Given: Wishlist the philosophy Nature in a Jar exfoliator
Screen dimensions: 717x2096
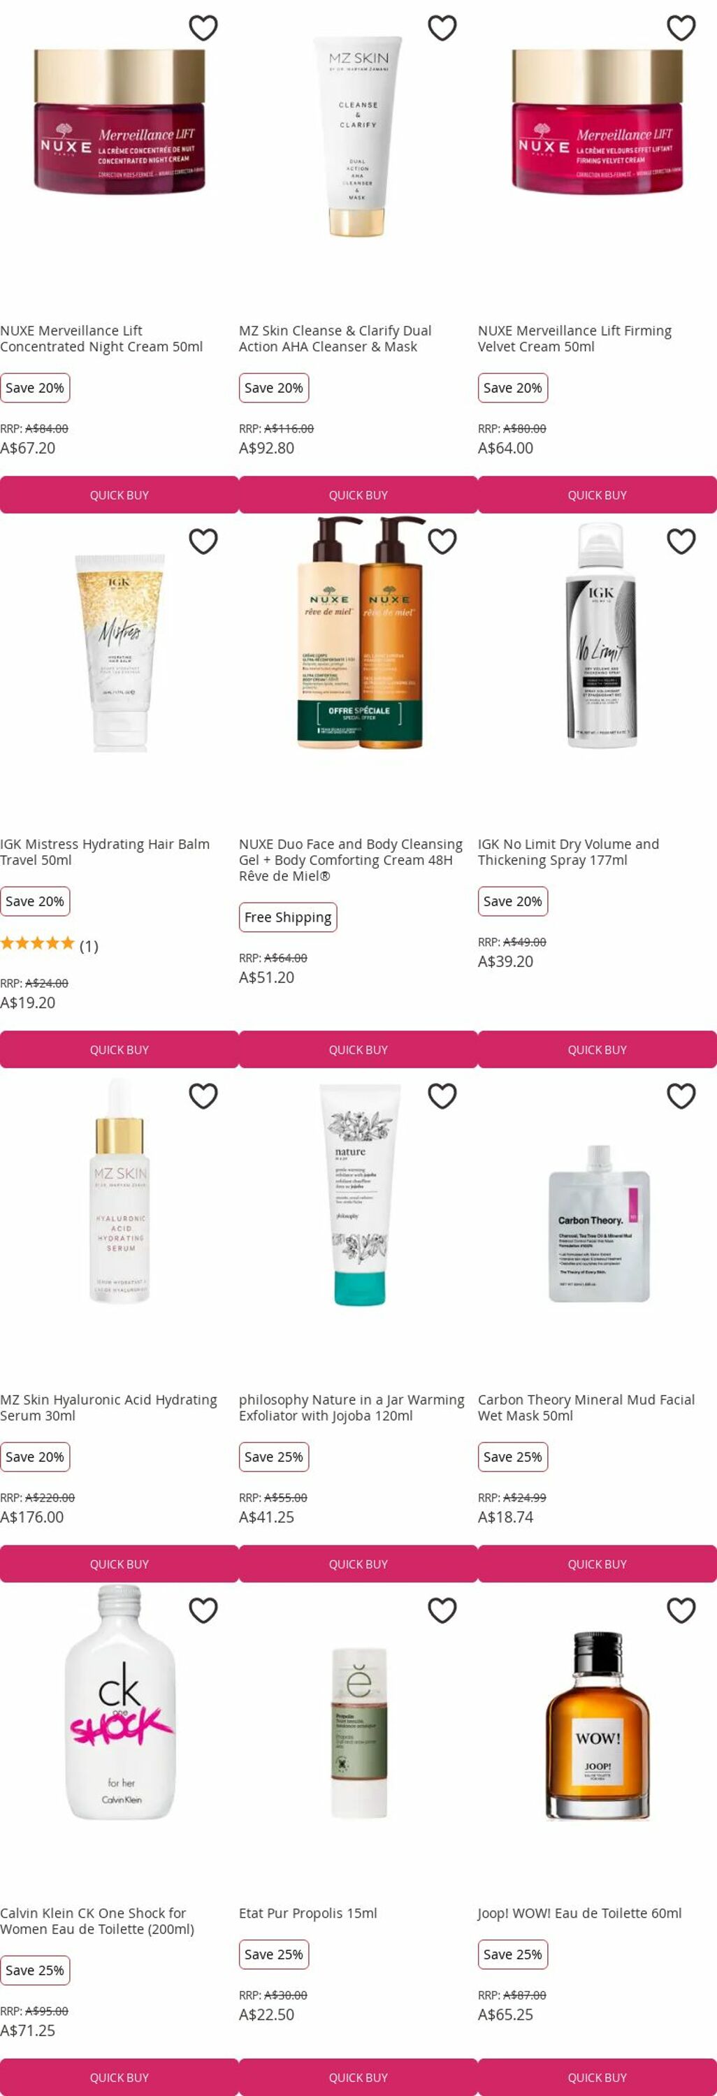Looking at the screenshot, I should [x=442, y=1096].
